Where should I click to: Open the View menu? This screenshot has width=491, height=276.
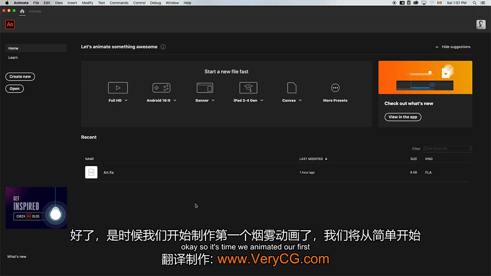click(x=59, y=3)
